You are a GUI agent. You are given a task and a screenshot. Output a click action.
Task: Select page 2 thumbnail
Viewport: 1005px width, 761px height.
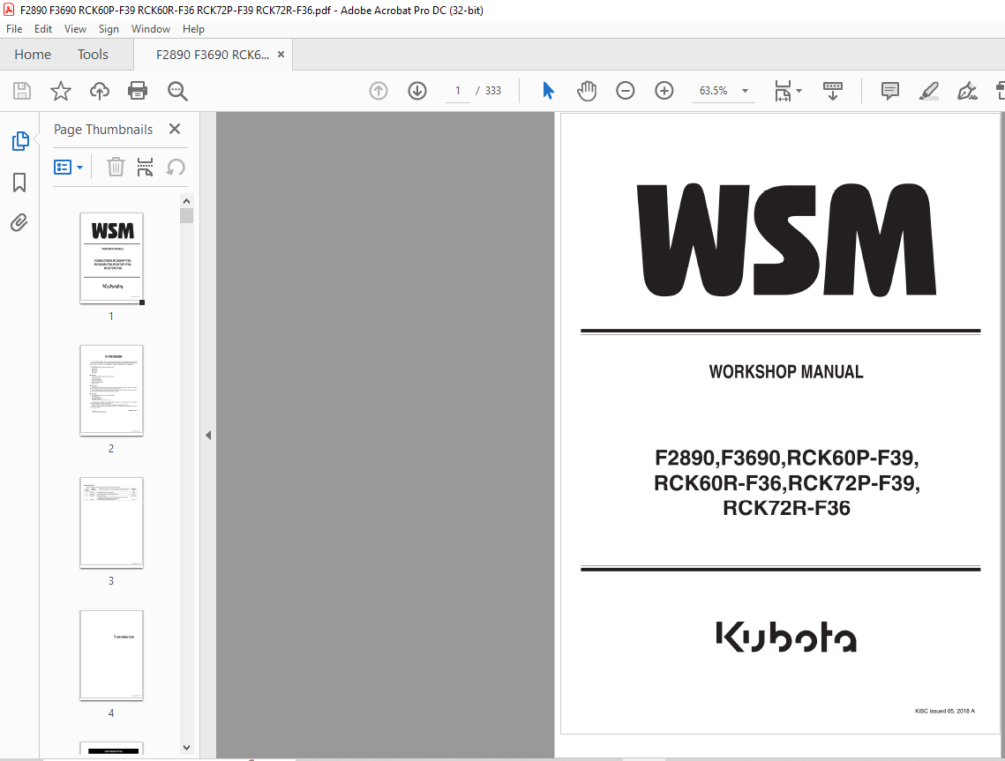(111, 390)
